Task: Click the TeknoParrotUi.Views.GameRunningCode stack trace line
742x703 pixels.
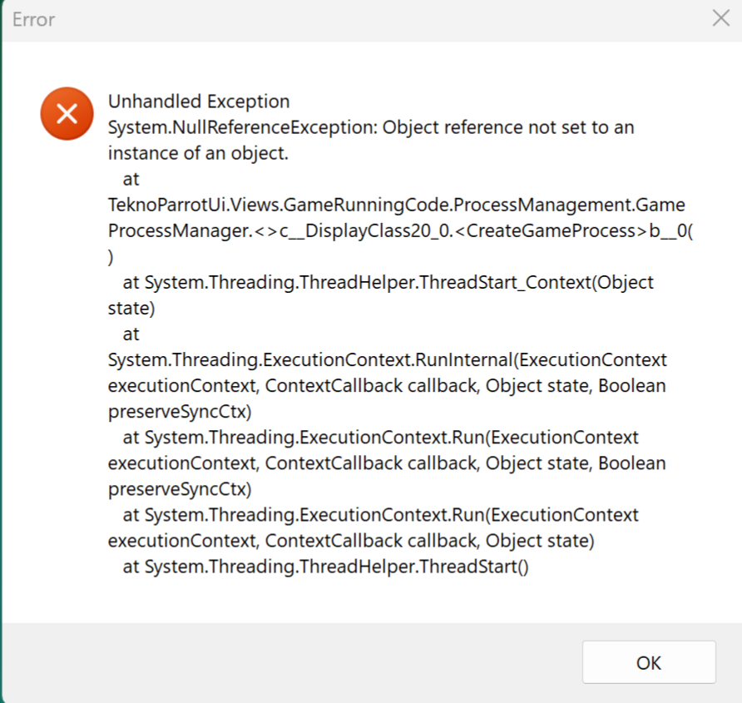Action: tap(397, 205)
